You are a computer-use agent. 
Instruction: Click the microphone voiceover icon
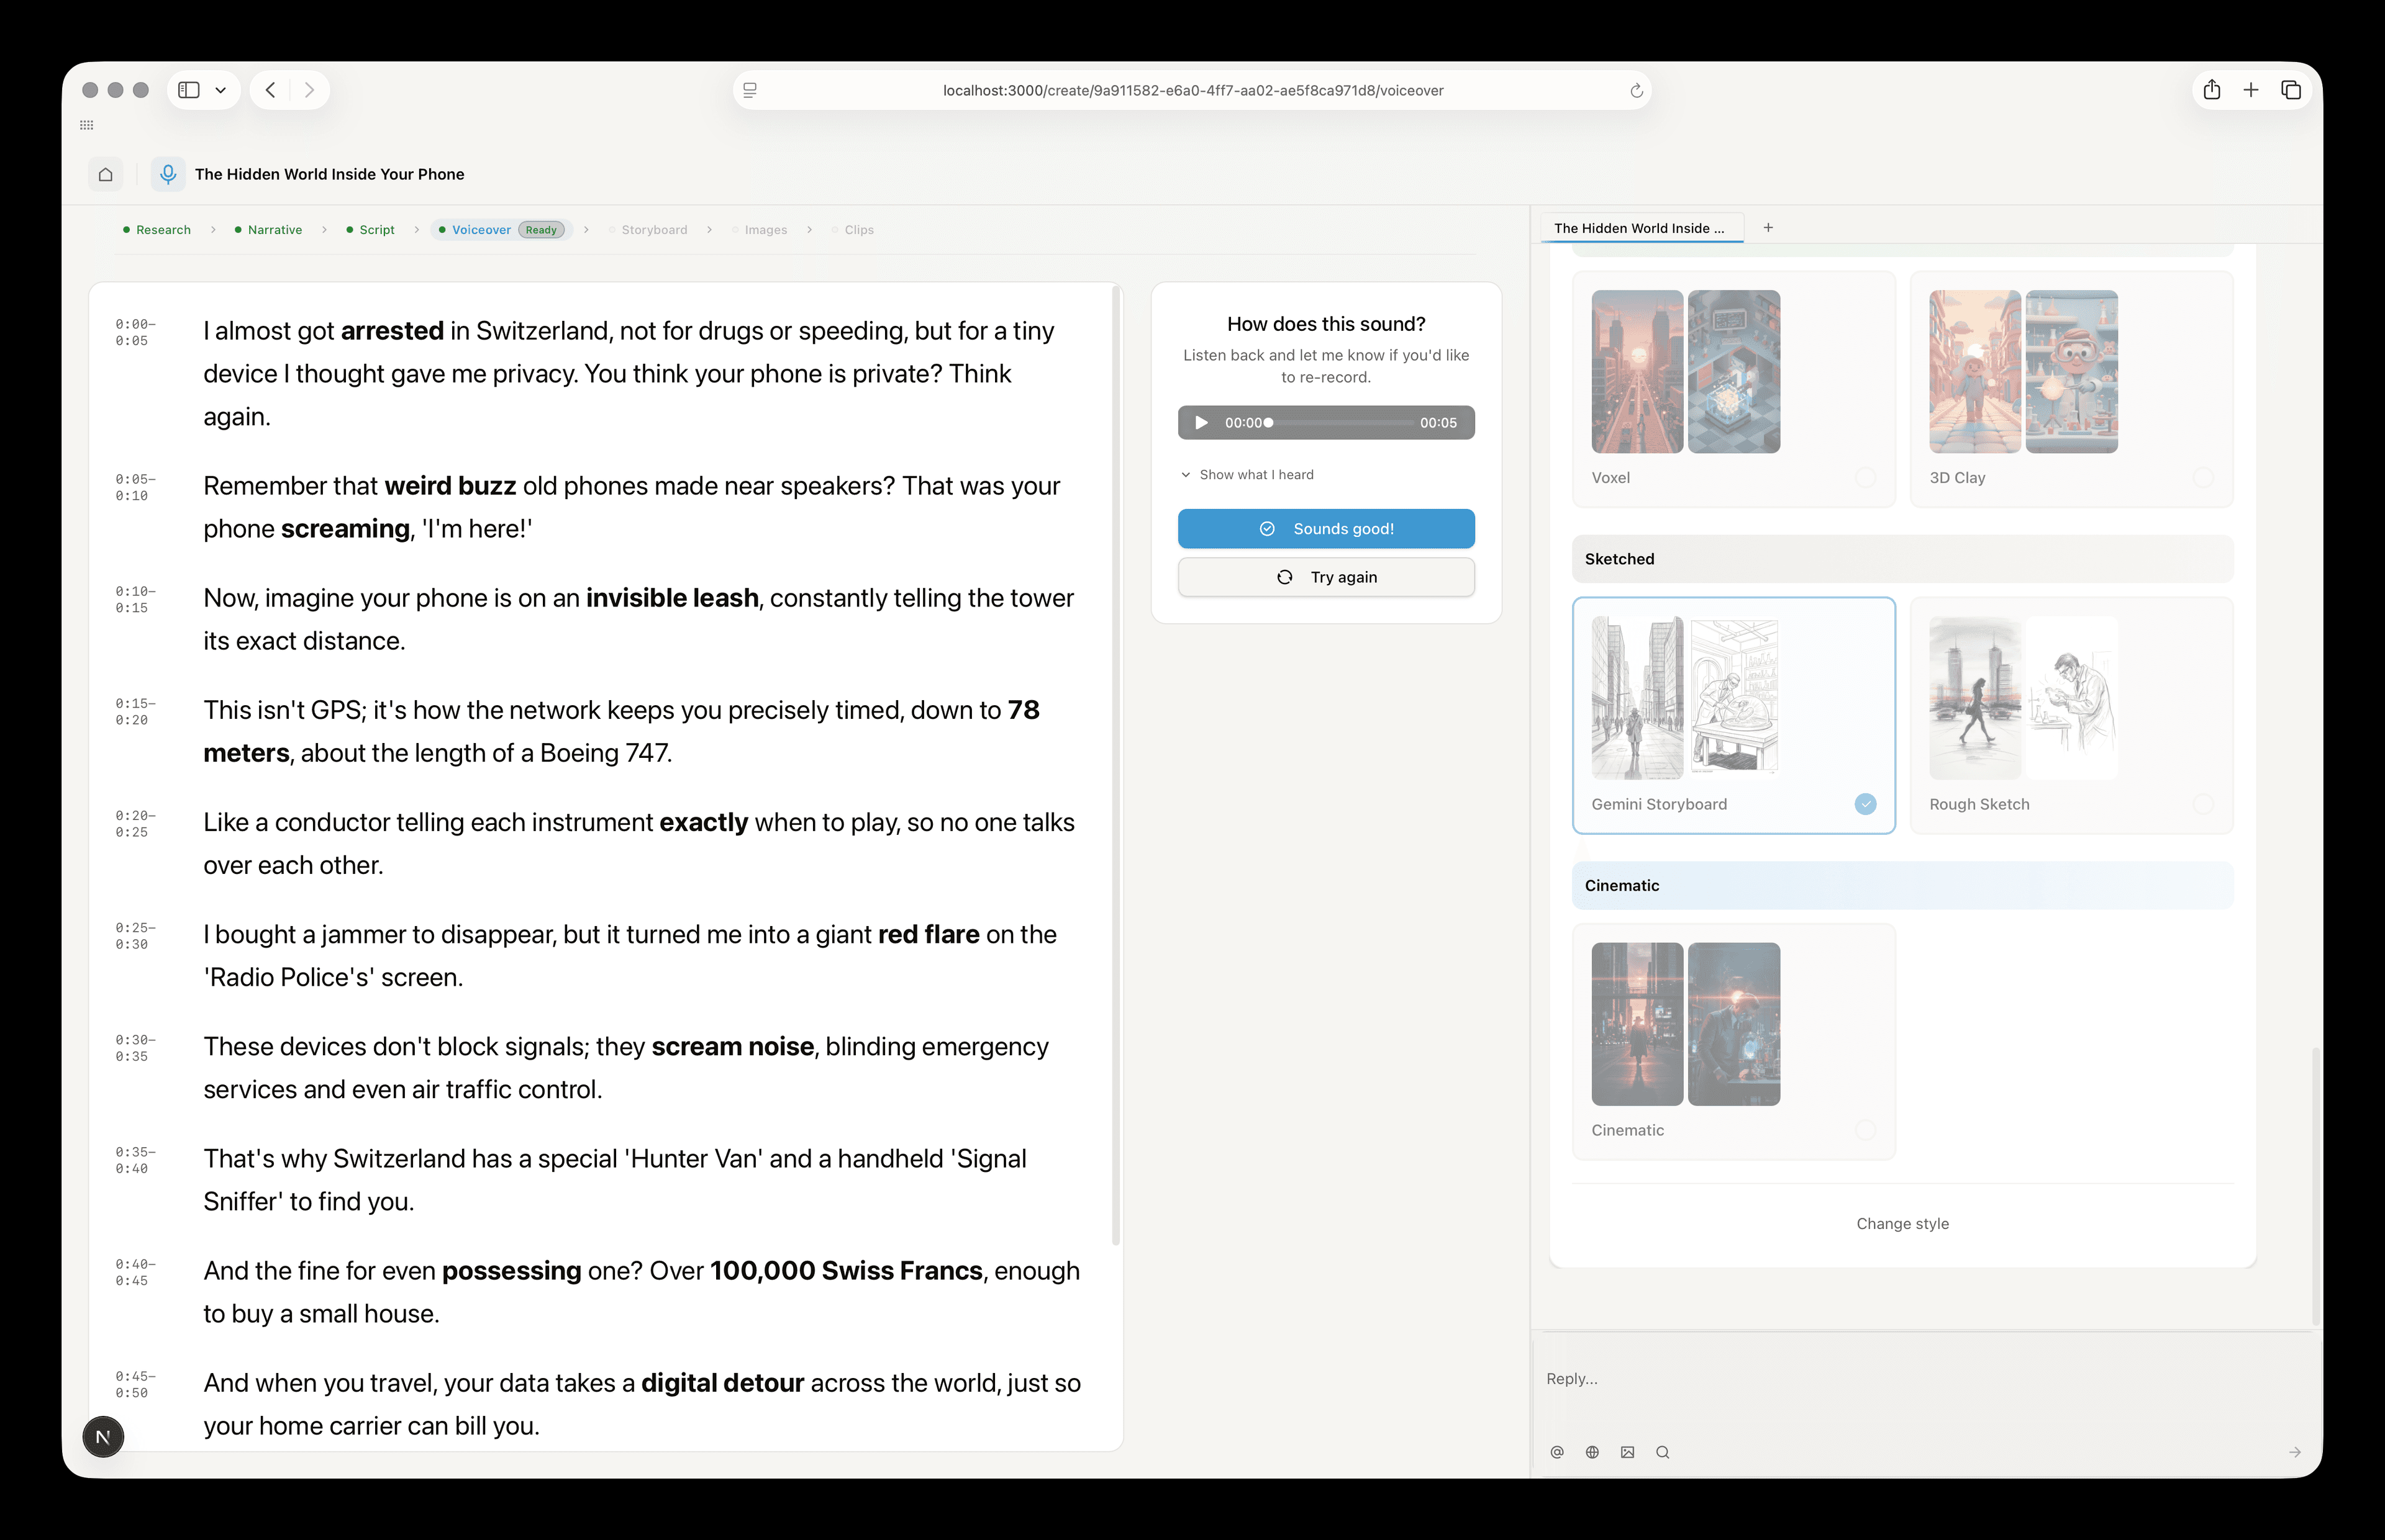[x=168, y=174]
